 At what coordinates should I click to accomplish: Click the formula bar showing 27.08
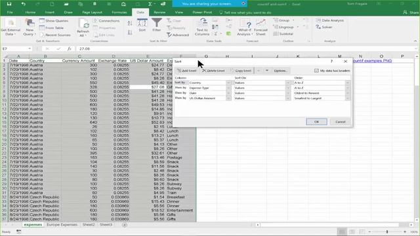coord(245,49)
